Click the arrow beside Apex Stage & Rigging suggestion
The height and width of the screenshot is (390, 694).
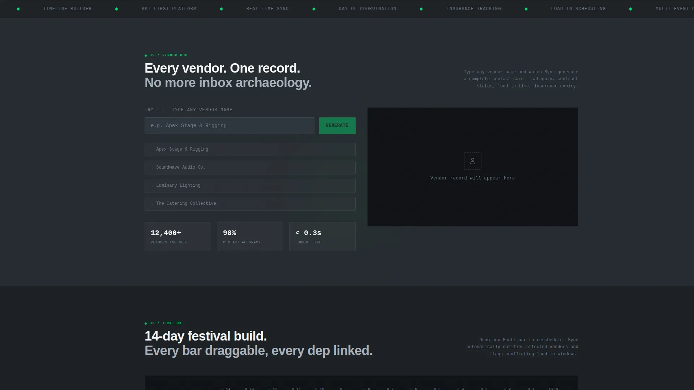coord(152,149)
